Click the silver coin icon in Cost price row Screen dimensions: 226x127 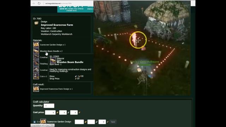click(x=68, y=113)
